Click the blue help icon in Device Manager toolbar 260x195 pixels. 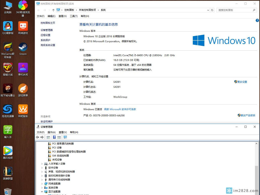pos(54,137)
